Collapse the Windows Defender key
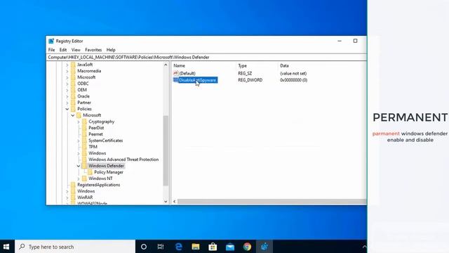This screenshot has width=449, height=253. point(78,166)
